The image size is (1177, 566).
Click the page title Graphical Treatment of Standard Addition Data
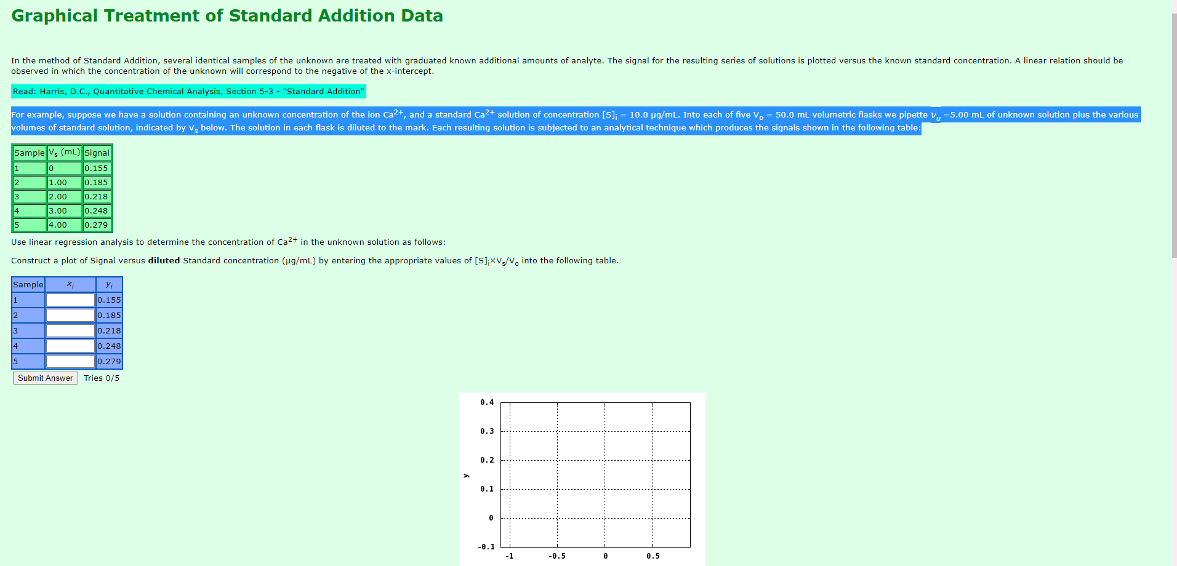click(x=227, y=15)
